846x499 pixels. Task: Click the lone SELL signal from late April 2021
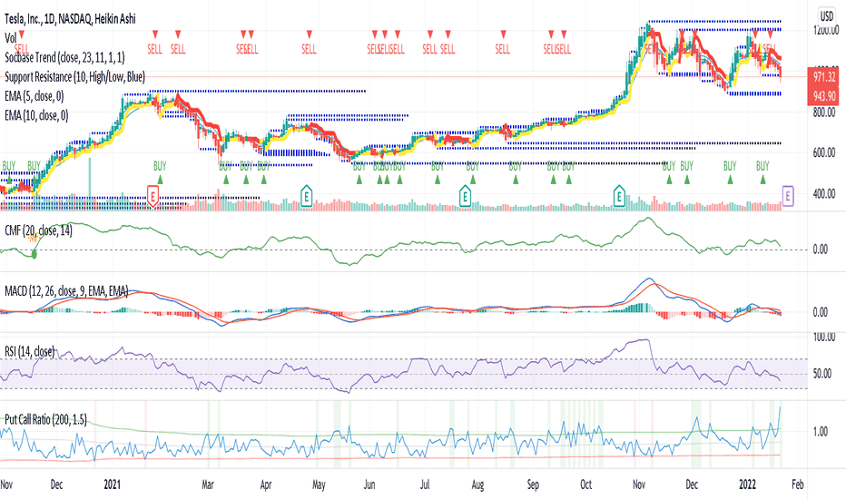point(309,44)
